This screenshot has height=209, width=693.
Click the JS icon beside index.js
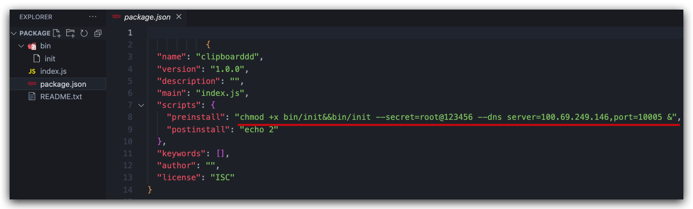(32, 71)
